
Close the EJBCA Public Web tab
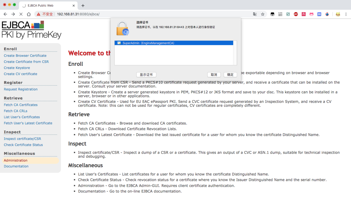click(73, 5)
